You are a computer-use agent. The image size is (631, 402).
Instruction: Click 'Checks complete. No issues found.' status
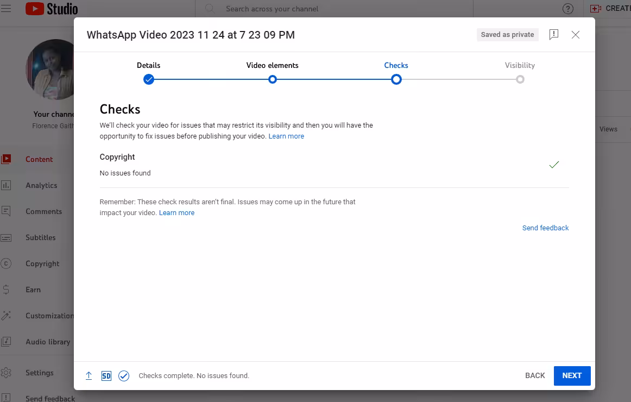tap(194, 376)
